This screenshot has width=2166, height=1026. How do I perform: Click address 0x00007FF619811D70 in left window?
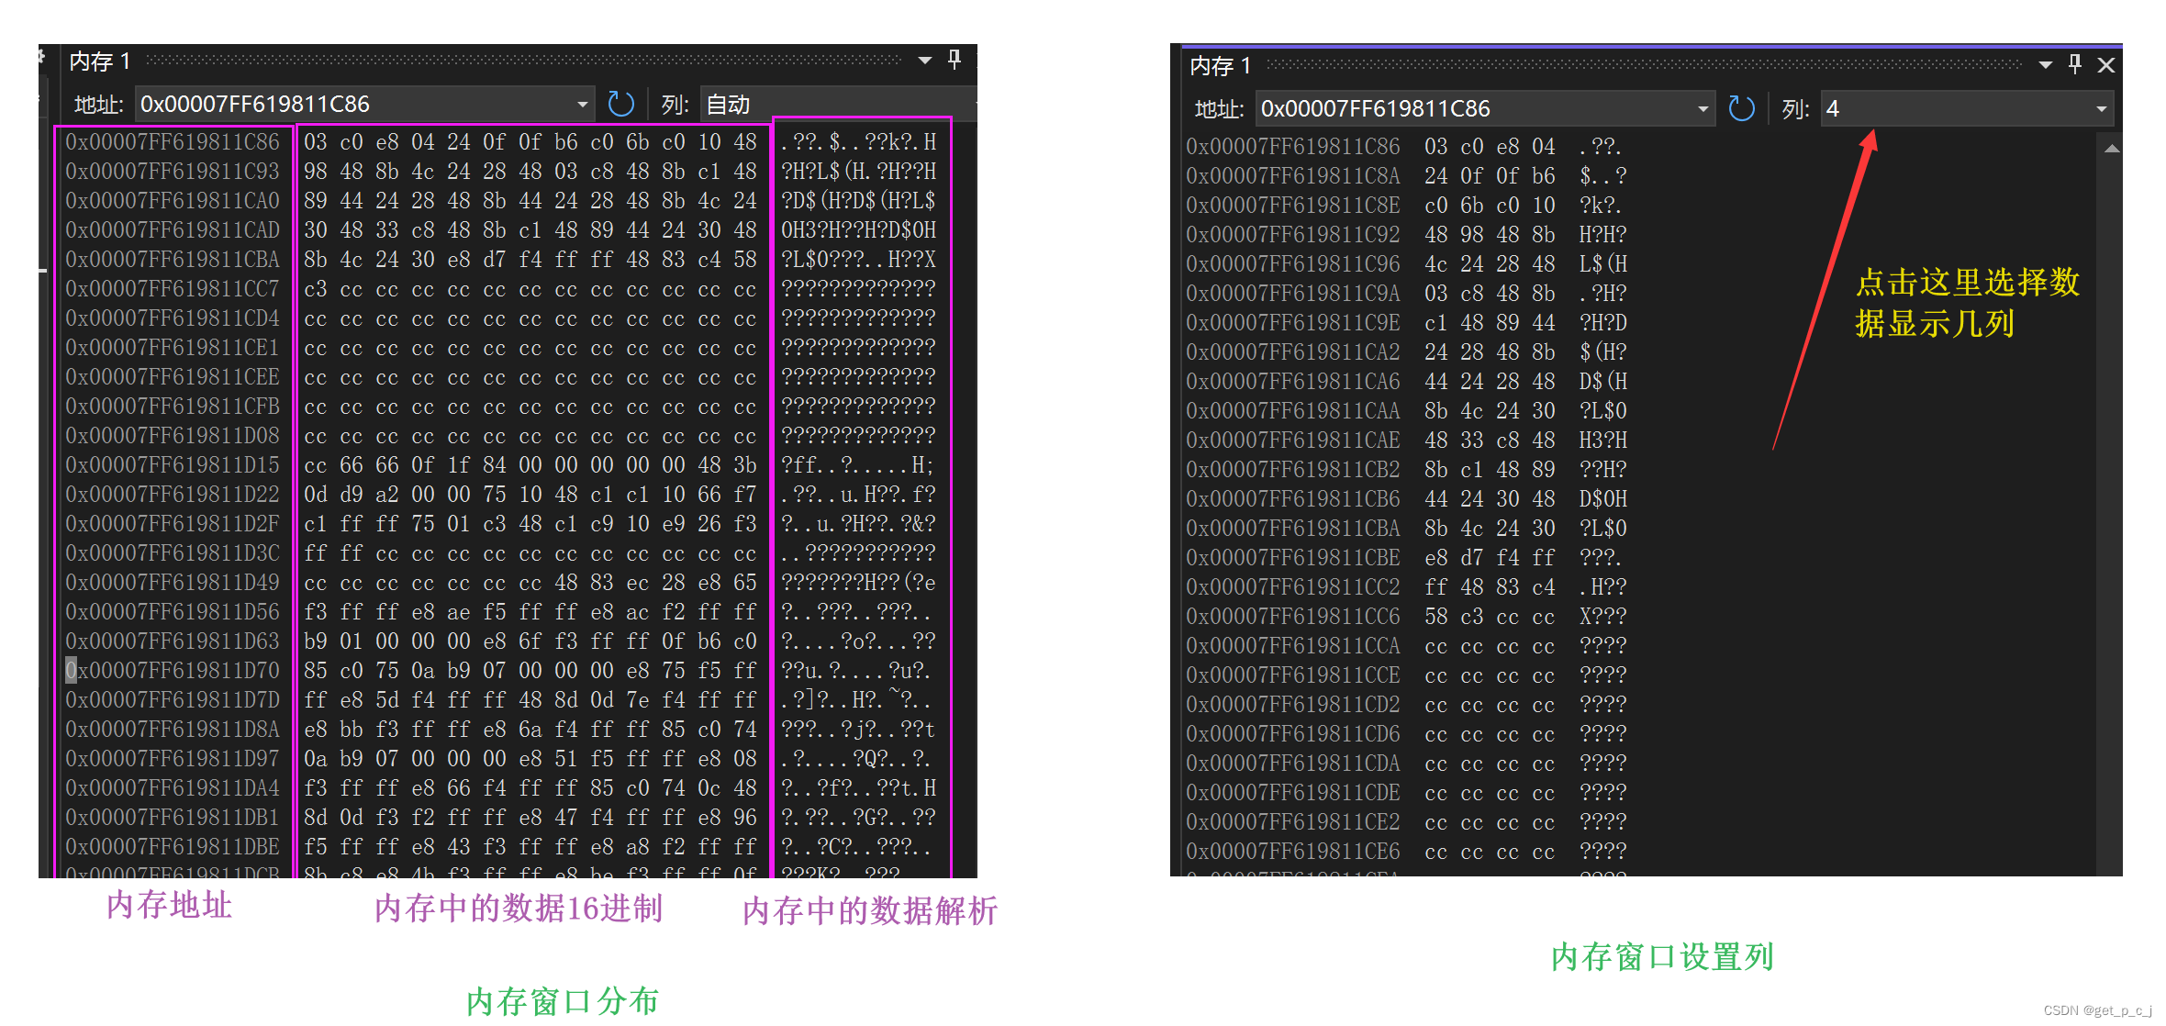(x=173, y=671)
